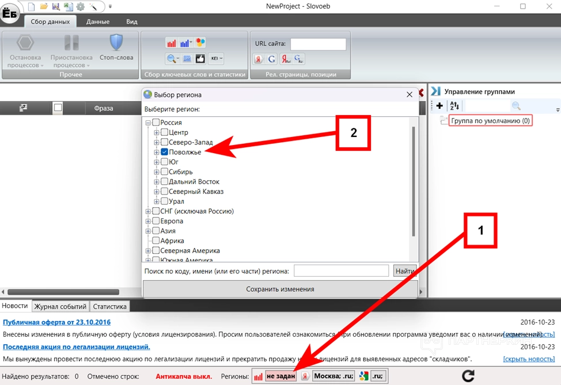561x385 pixels.
Task: Expand the Поволжье tree node
Action: (156, 153)
